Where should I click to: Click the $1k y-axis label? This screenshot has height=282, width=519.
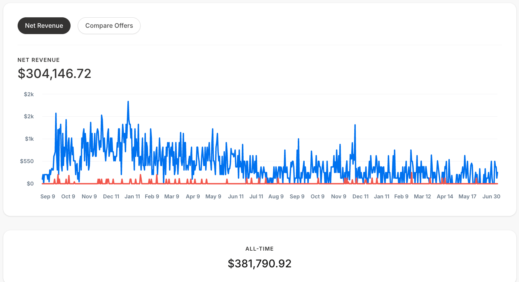tap(29, 139)
